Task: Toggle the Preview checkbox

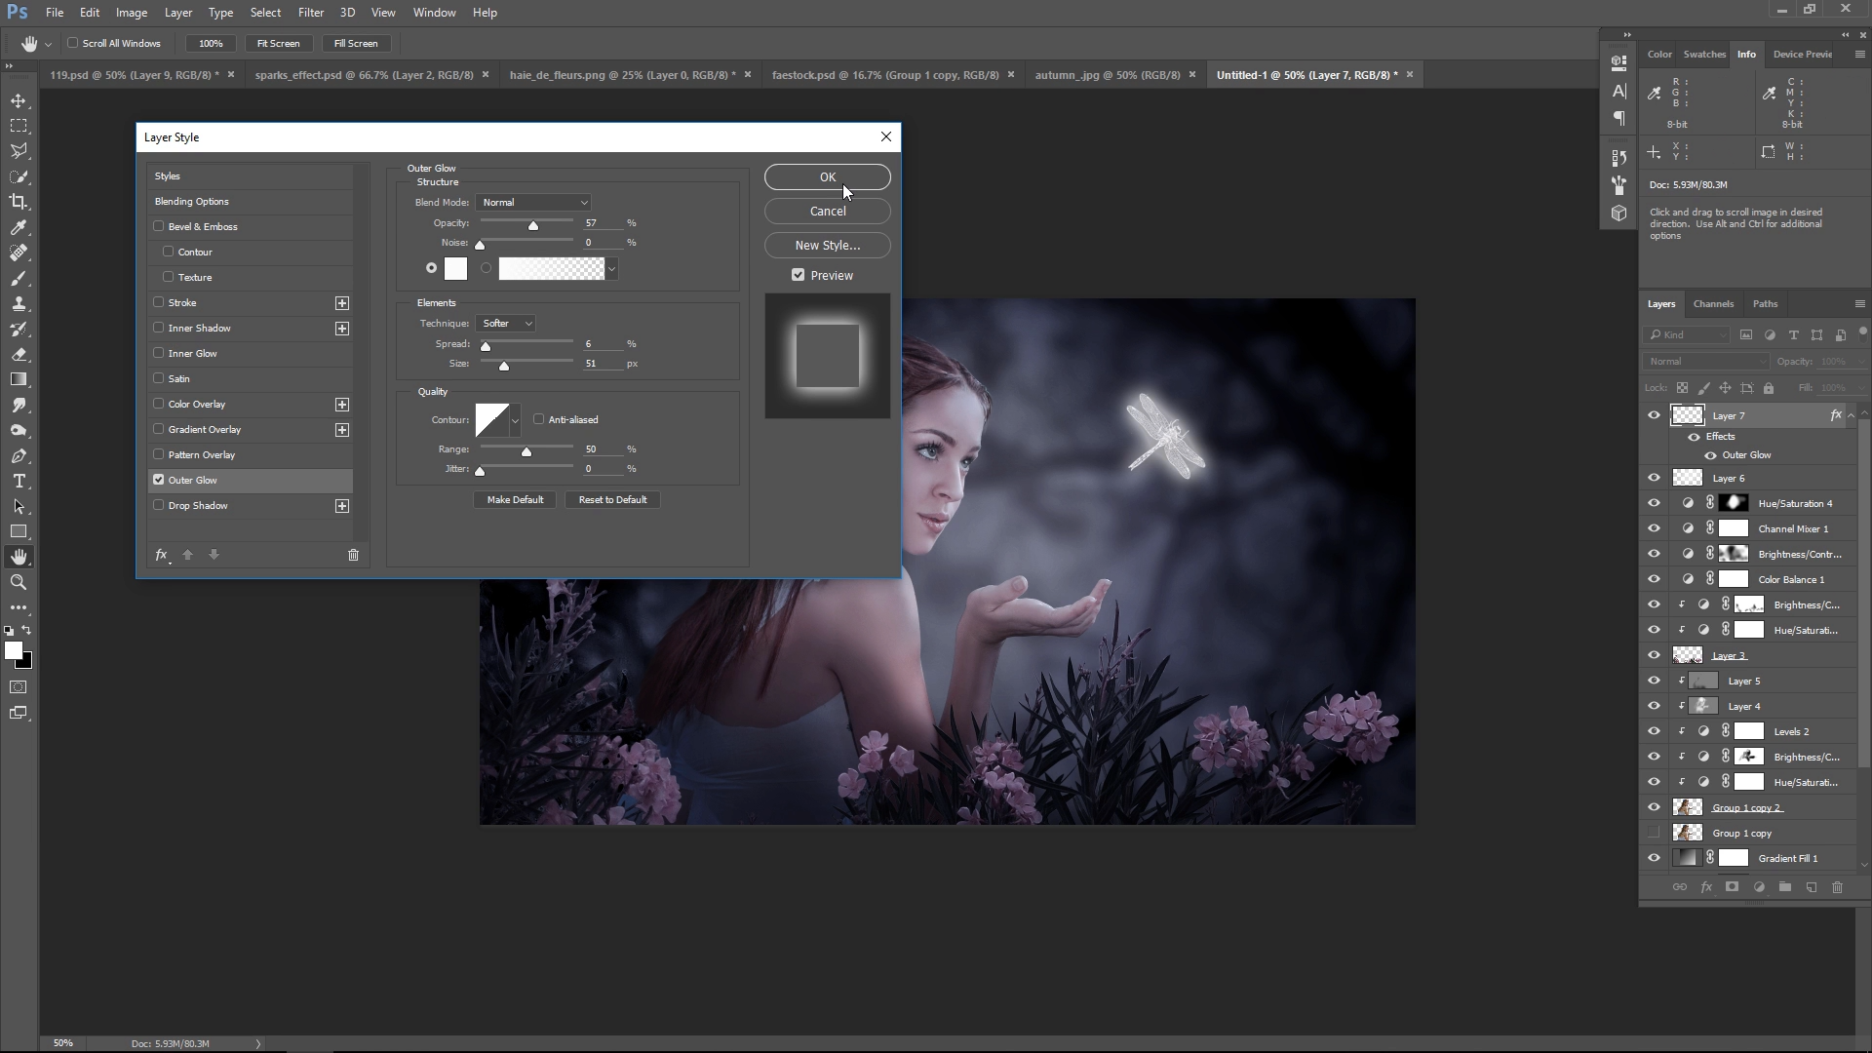Action: (x=799, y=275)
